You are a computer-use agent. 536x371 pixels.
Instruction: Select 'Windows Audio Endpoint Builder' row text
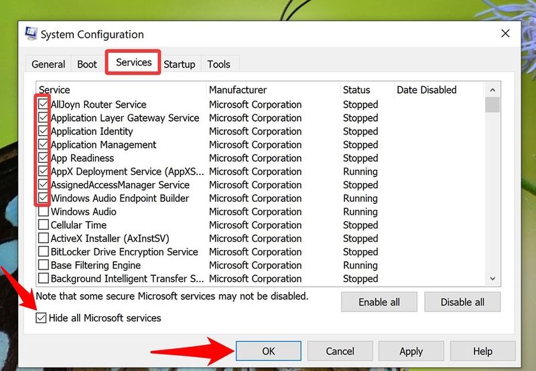pyautogui.click(x=120, y=198)
